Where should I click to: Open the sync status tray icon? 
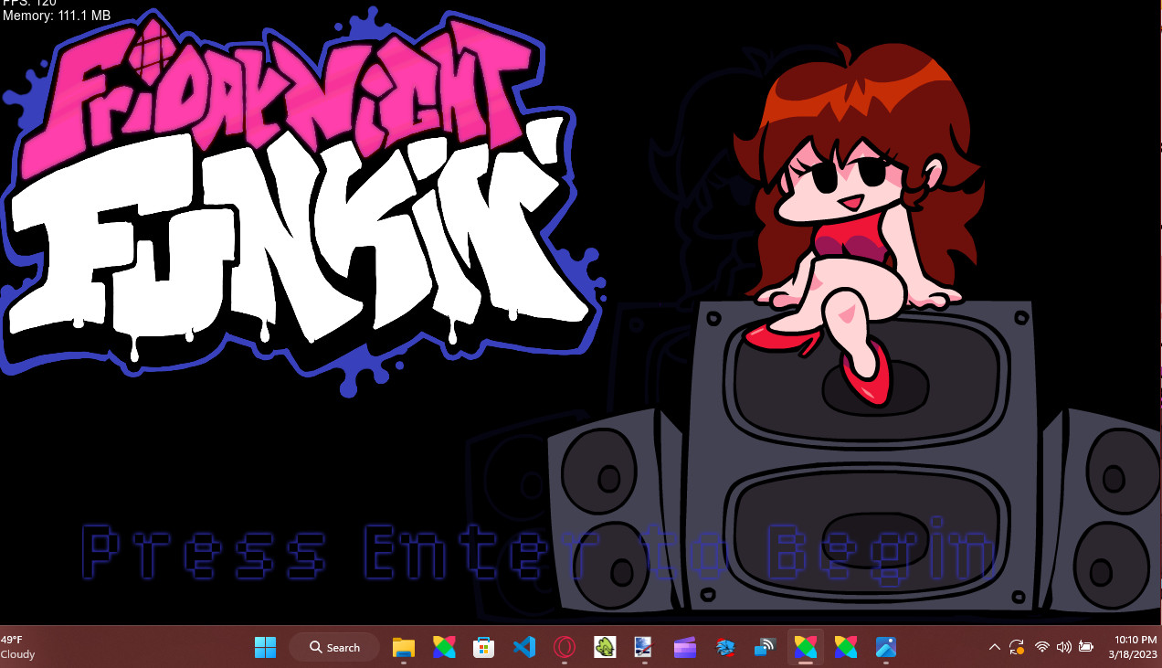tap(1017, 647)
